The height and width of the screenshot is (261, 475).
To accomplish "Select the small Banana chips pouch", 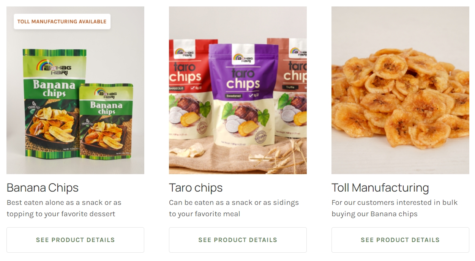I will coord(106,120).
